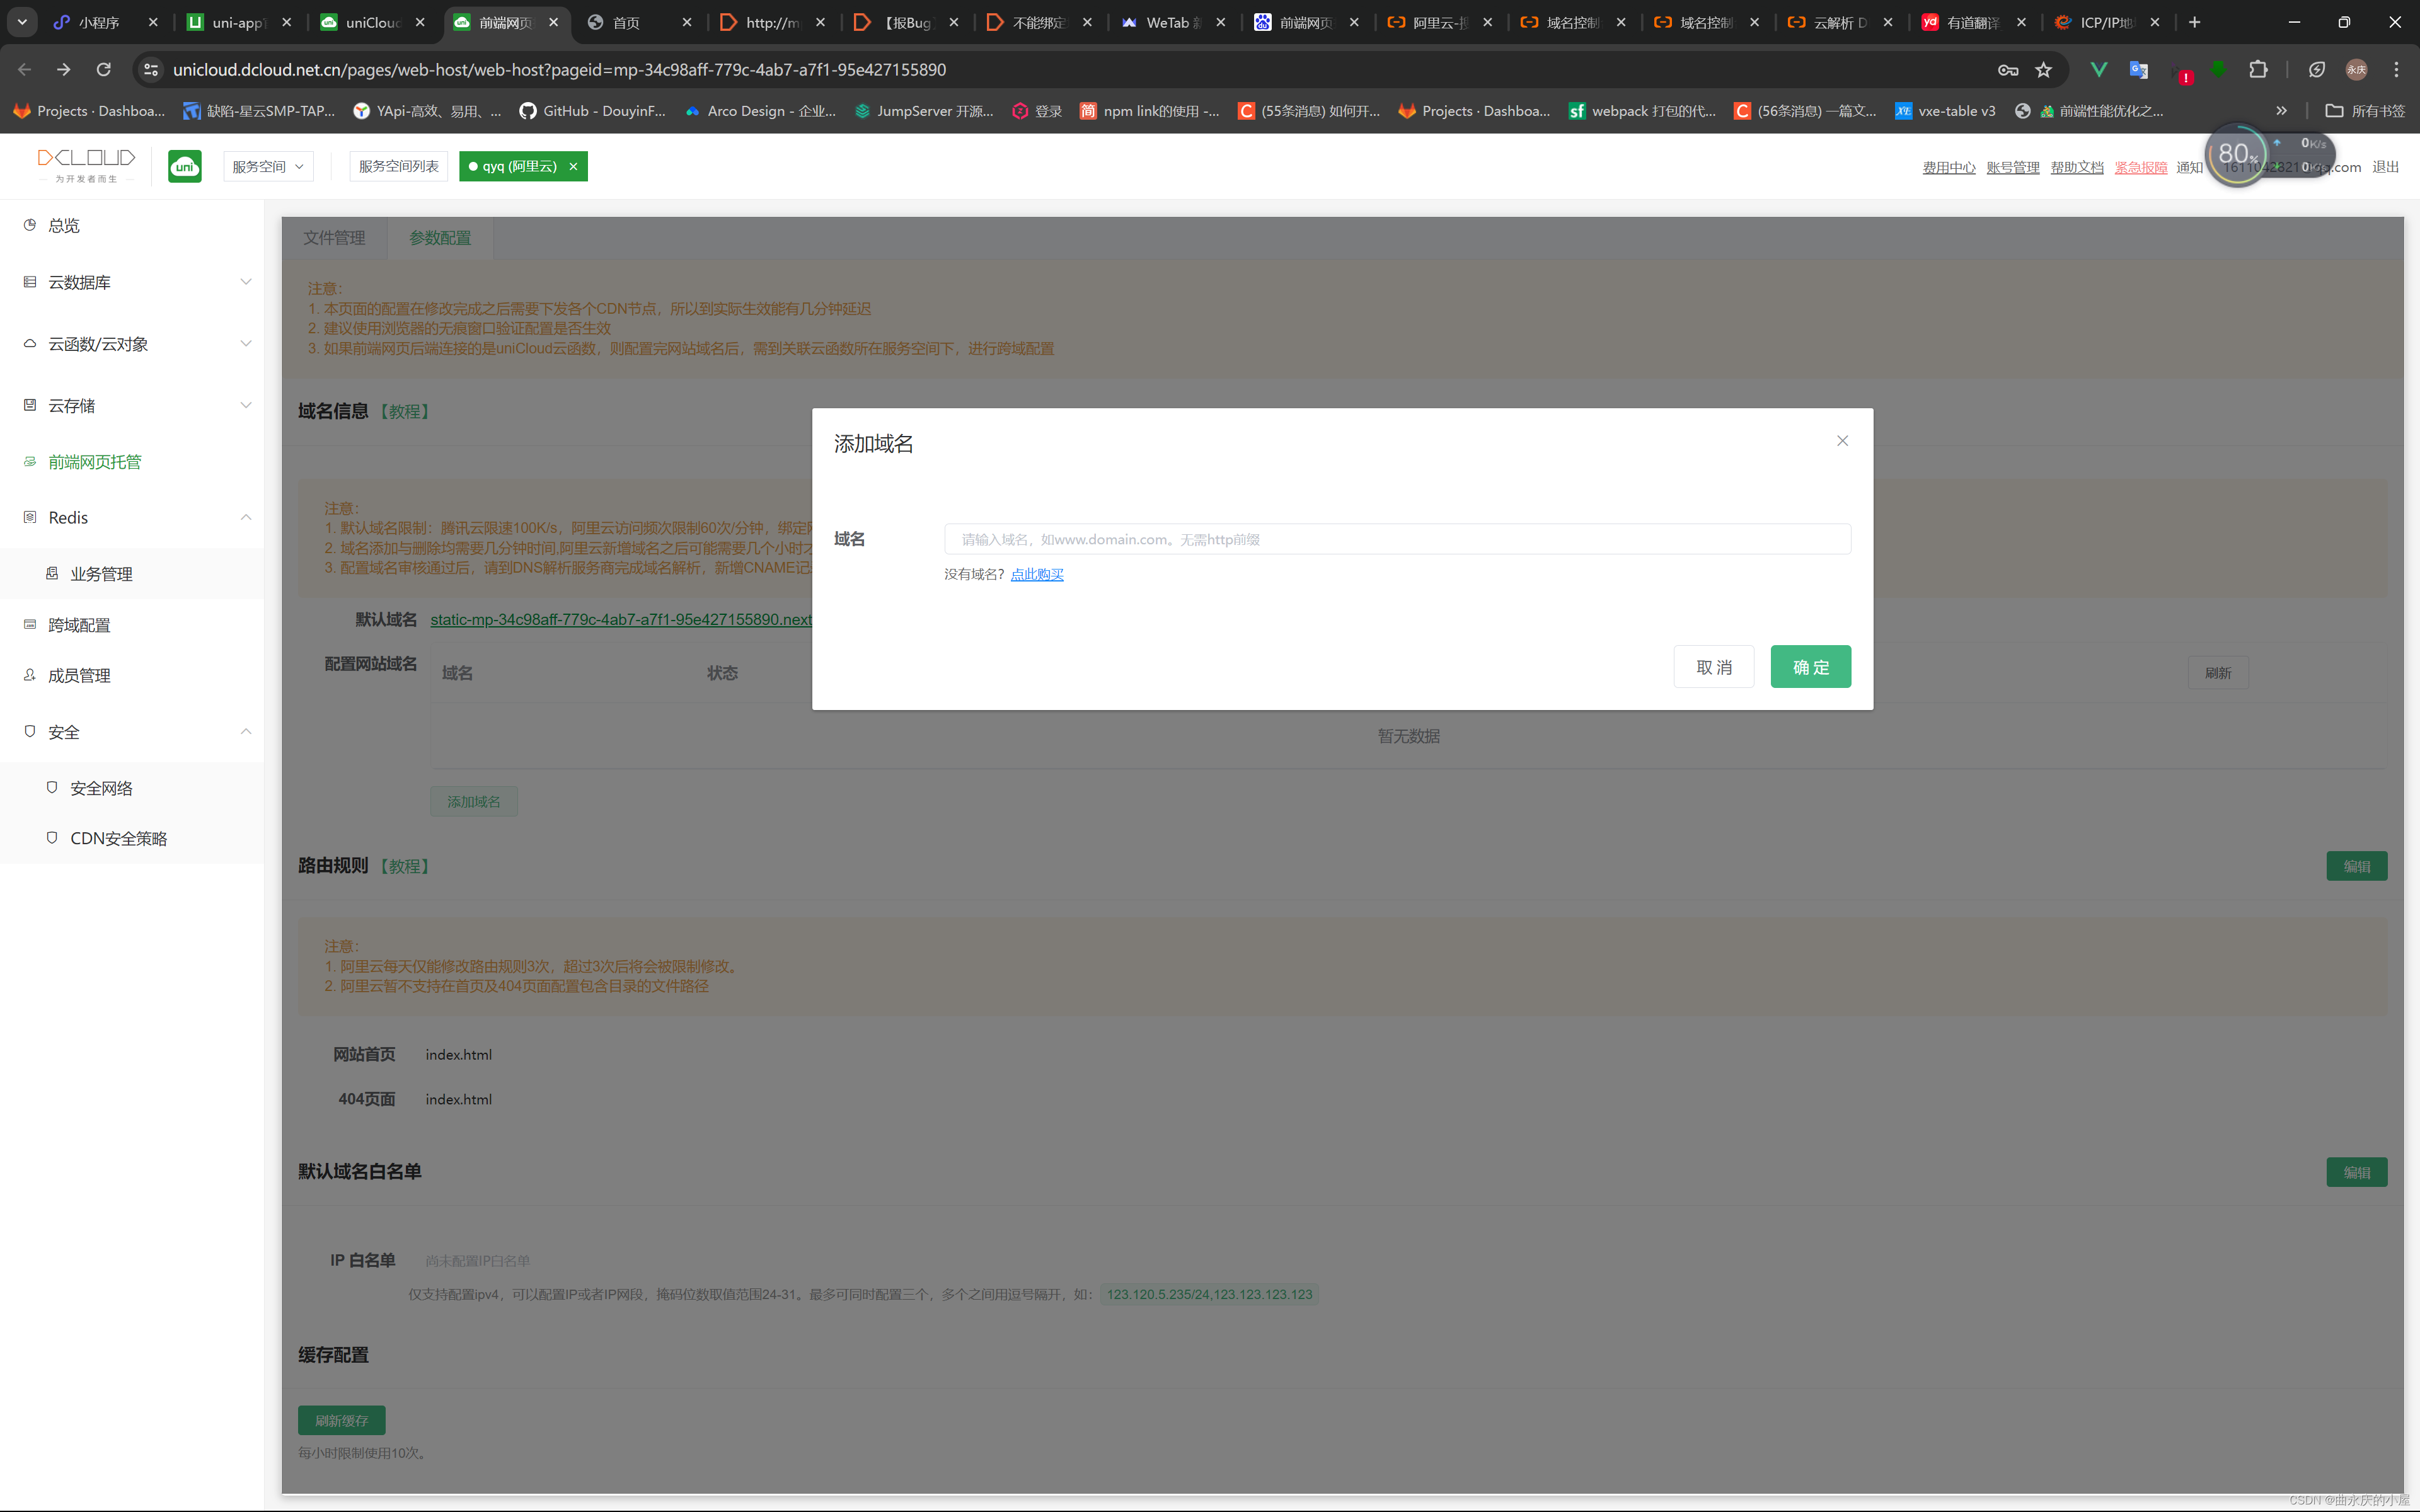Image resolution: width=2420 pixels, height=1512 pixels.
Task: Collapse the 安全 menu chevron
Action: pos(246,732)
